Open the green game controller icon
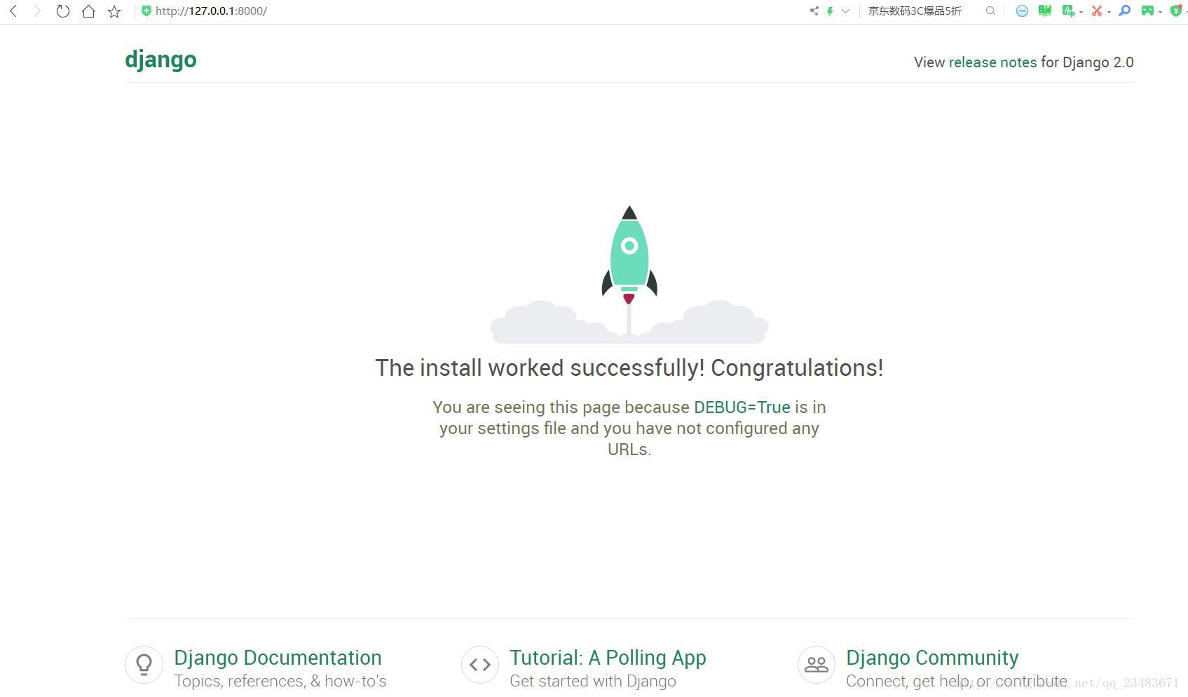Image resolution: width=1188 pixels, height=697 pixels. click(x=1147, y=11)
